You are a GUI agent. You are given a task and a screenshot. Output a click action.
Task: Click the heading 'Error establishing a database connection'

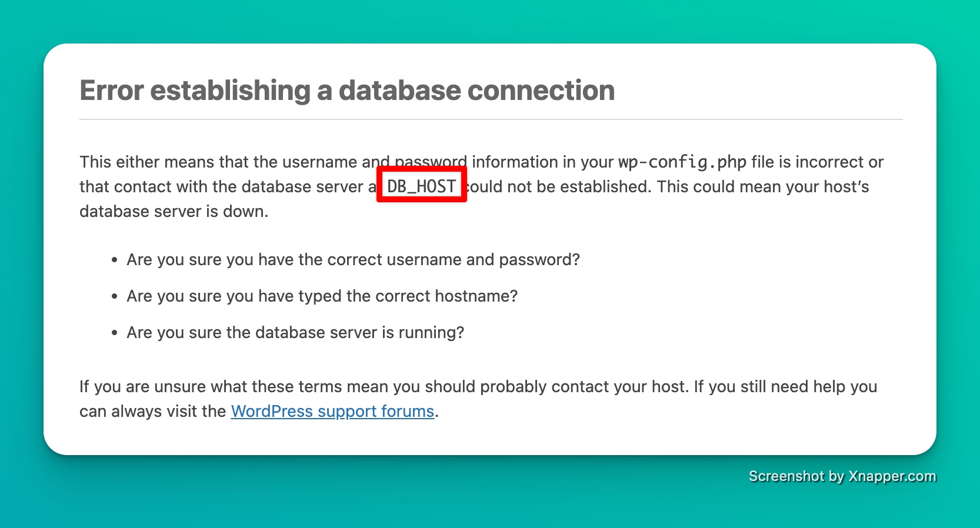pos(347,91)
